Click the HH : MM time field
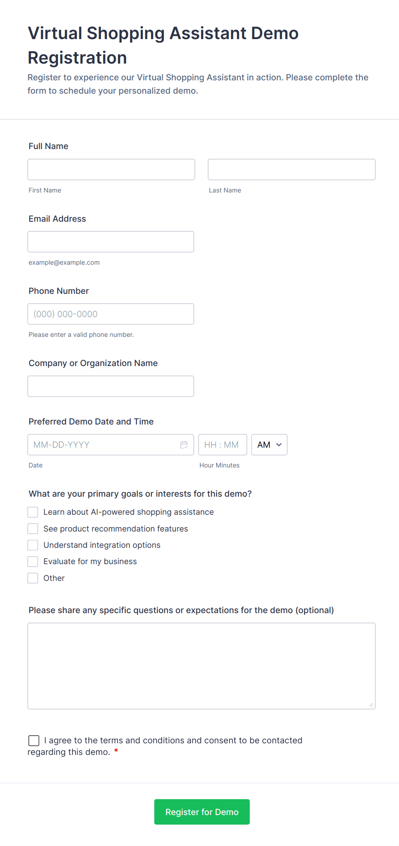399x846 pixels. coord(223,445)
